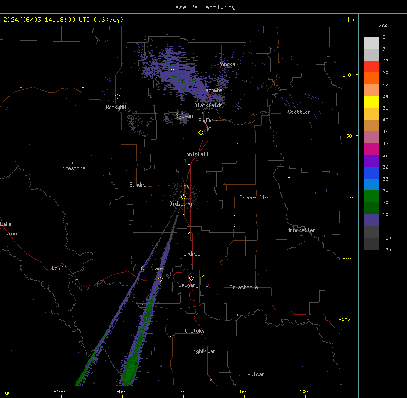Click the RockyMH label
Screen dimensions: 407x398
click(x=116, y=107)
